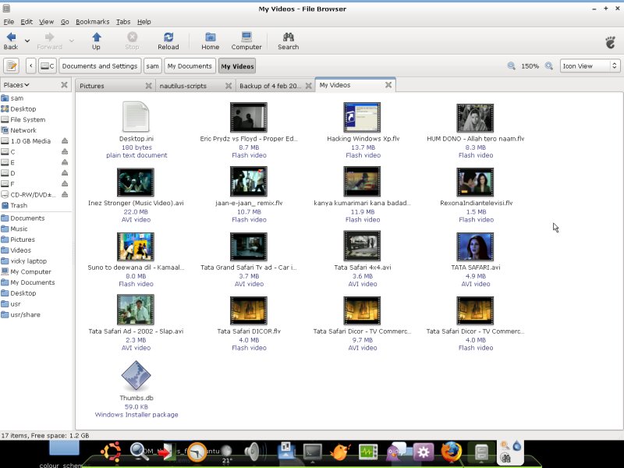This screenshot has width=624, height=468.
Task: Open the Tabs menu
Action: tap(123, 22)
